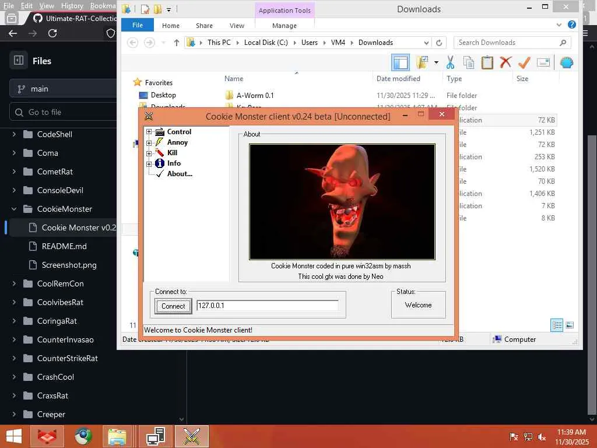Toggle the preview pane layout icon in Explorer
Image resolution: width=597 pixels, height=448 pixels.
coord(401,62)
